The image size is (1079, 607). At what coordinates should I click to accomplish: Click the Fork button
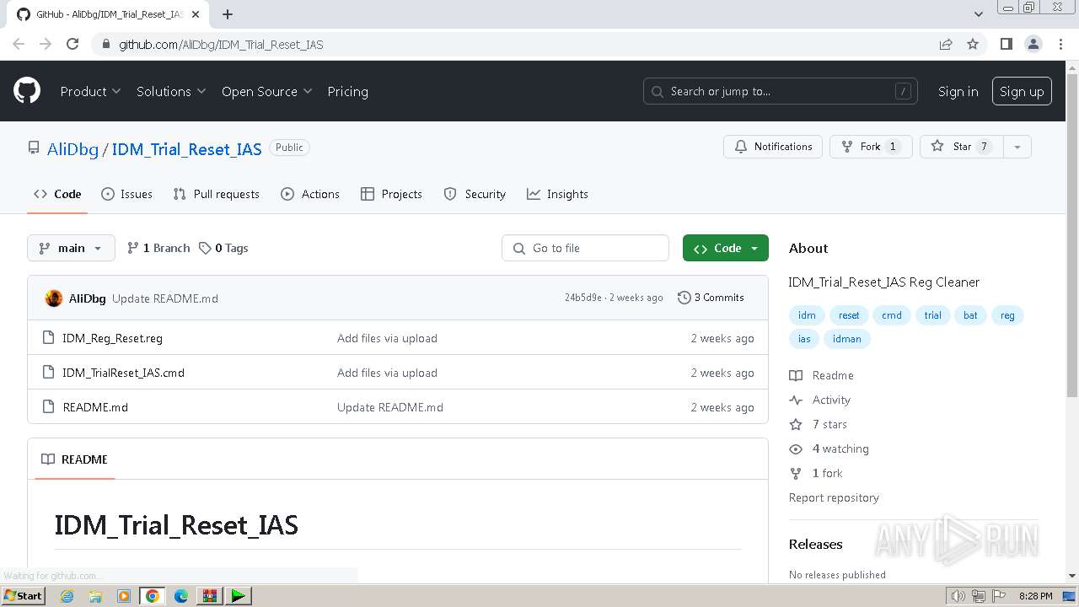point(871,147)
